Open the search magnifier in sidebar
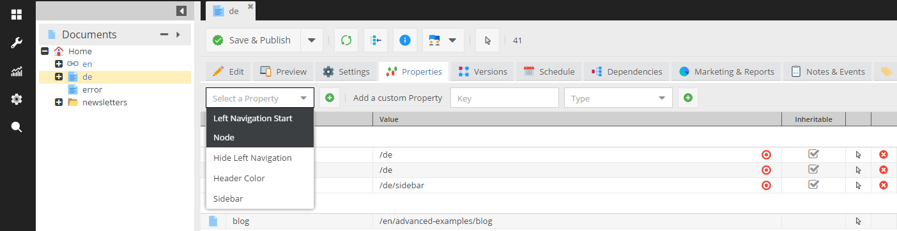Viewport: 897px width, 231px height. 17,127
